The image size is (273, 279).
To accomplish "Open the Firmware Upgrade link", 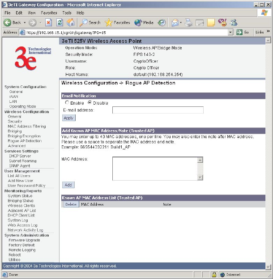I will tap(24, 240).
